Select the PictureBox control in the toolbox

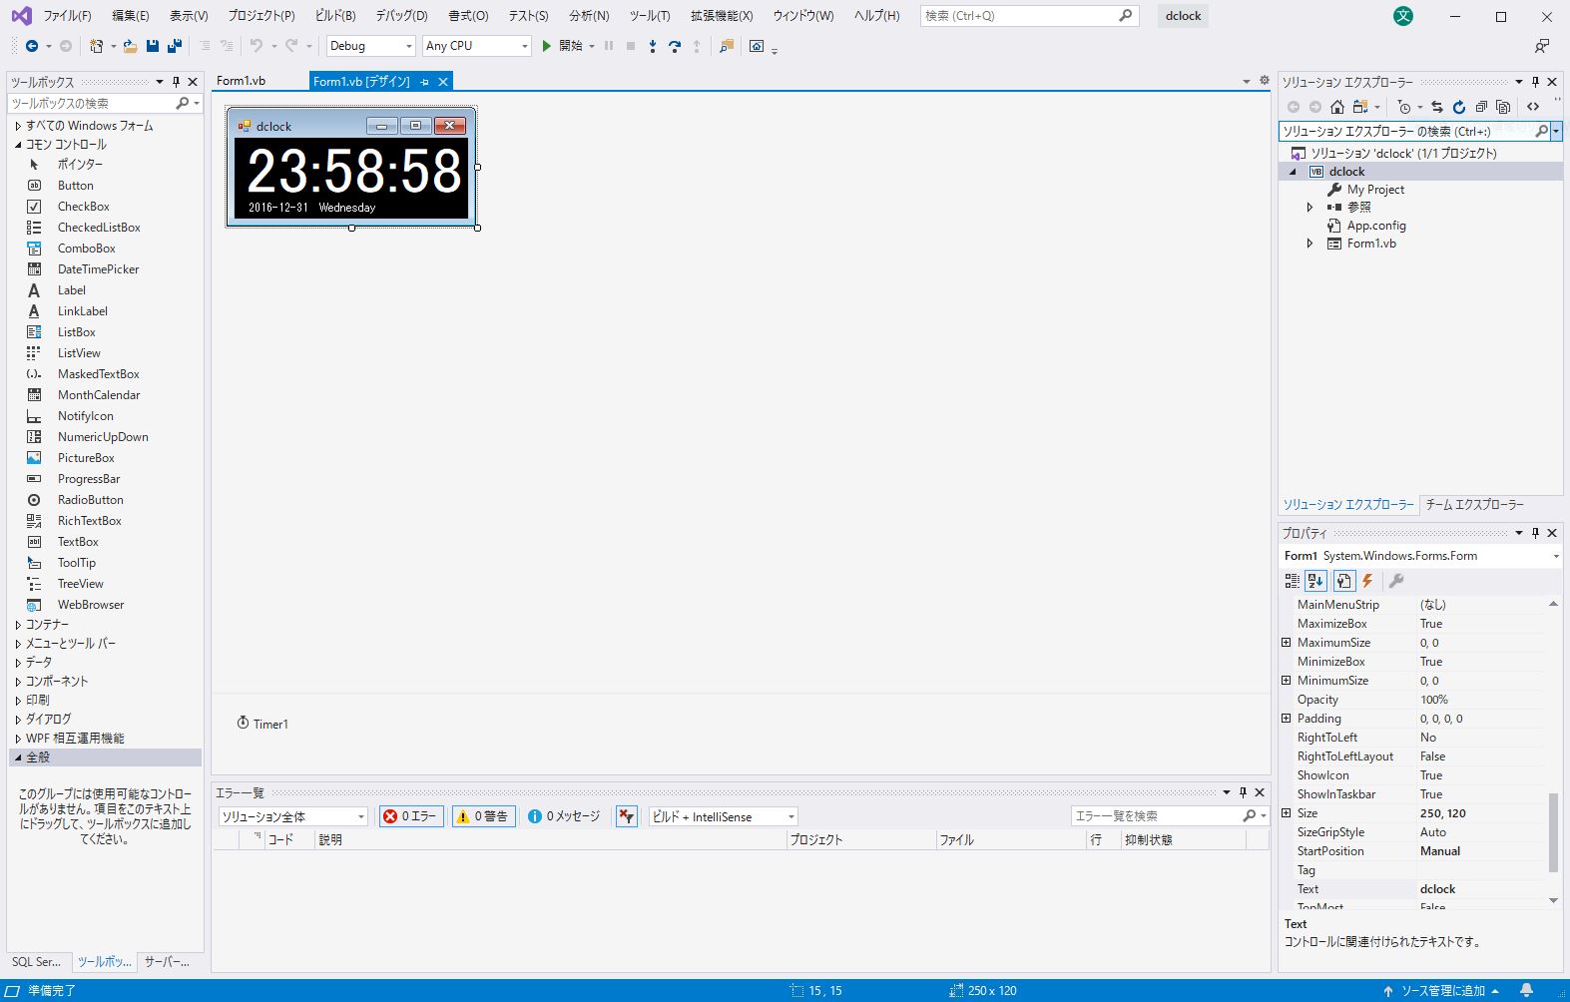click(86, 458)
